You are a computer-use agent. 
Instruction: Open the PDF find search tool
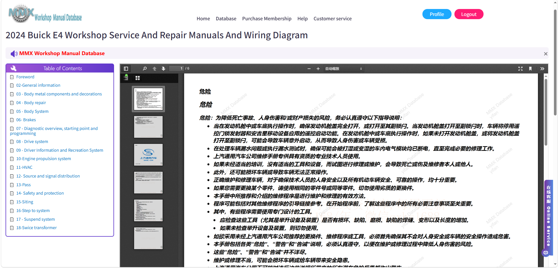coord(145,69)
